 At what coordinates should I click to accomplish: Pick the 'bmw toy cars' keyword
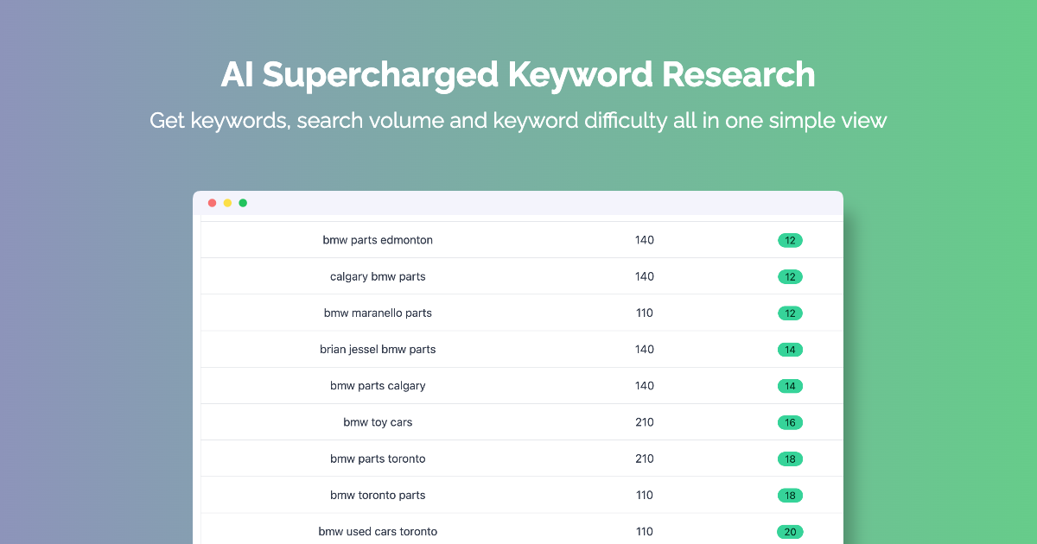click(x=378, y=423)
